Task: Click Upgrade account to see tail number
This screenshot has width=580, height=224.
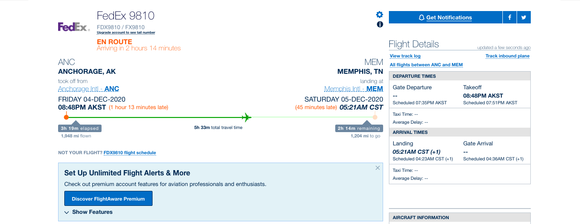Action: click(126, 33)
